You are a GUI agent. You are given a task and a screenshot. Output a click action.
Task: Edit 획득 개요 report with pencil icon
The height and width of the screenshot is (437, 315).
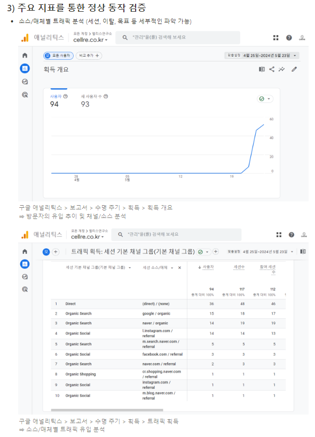click(294, 69)
